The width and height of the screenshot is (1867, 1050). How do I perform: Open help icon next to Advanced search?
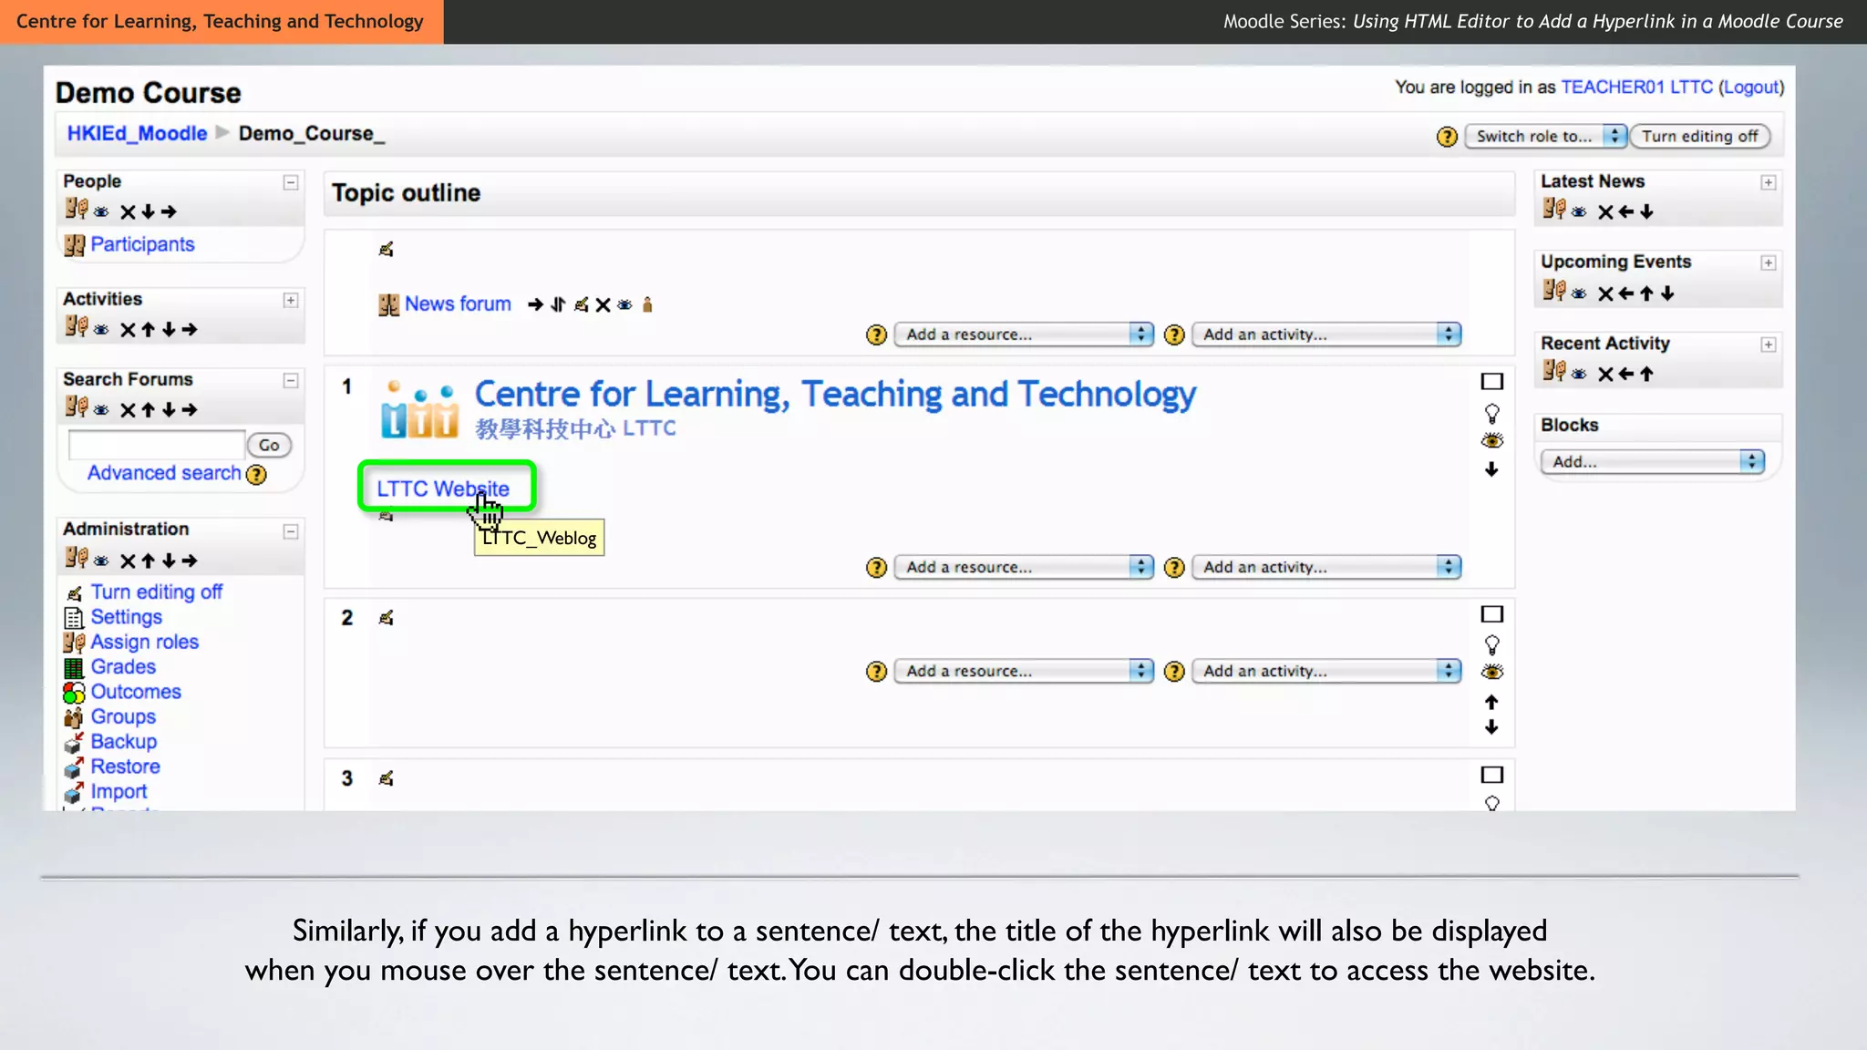pos(257,475)
